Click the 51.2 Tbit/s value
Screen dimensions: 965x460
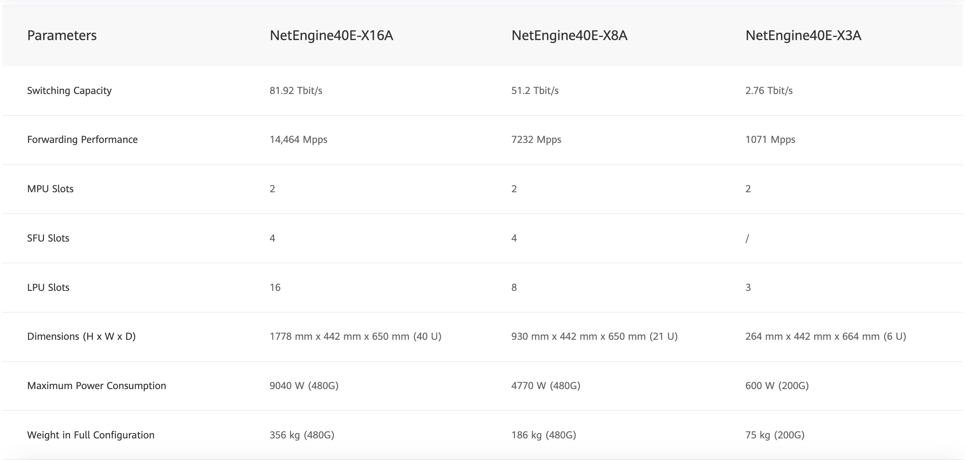[x=535, y=91]
